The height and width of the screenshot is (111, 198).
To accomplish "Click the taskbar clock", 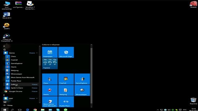I will tap(193, 109).
